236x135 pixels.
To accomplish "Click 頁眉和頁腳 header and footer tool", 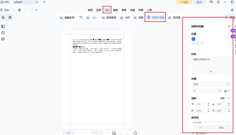I will click(155, 18).
